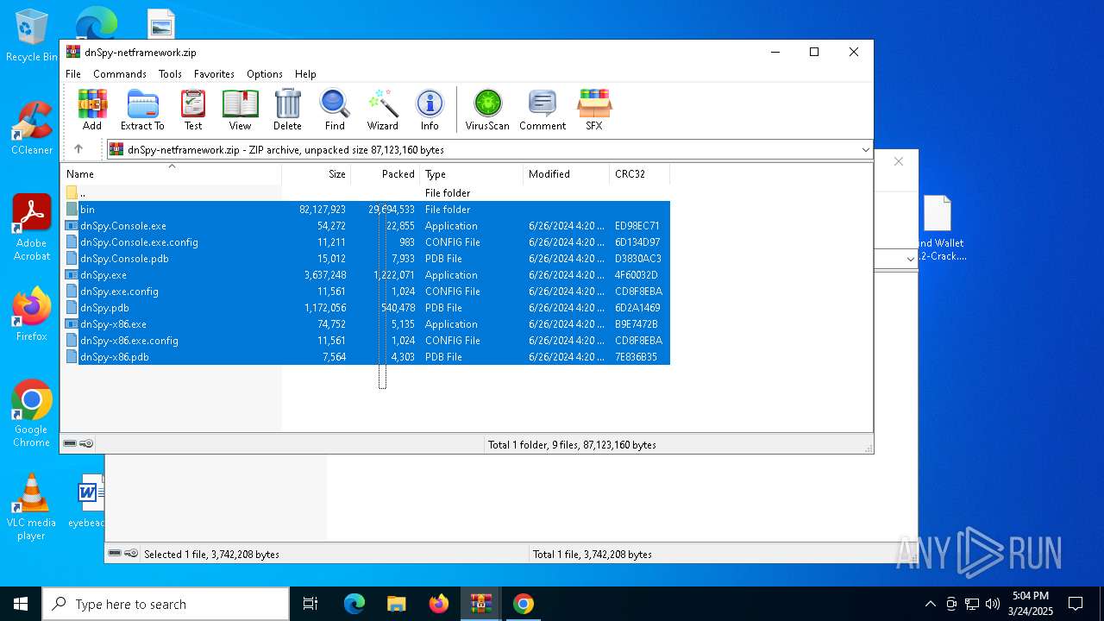Click the Delete trash icon
This screenshot has height=621, width=1104.
287,110
